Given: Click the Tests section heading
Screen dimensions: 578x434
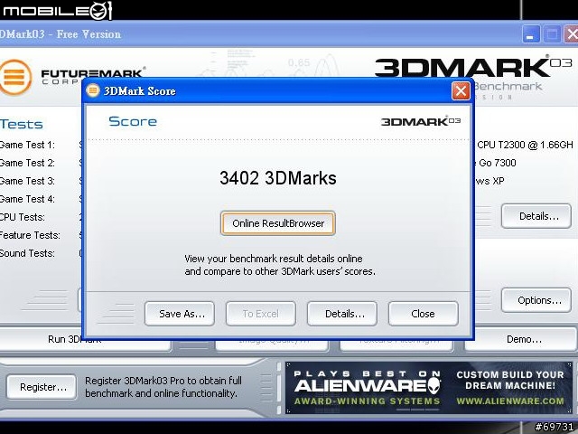Looking at the screenshot, I should coord(22,124).
